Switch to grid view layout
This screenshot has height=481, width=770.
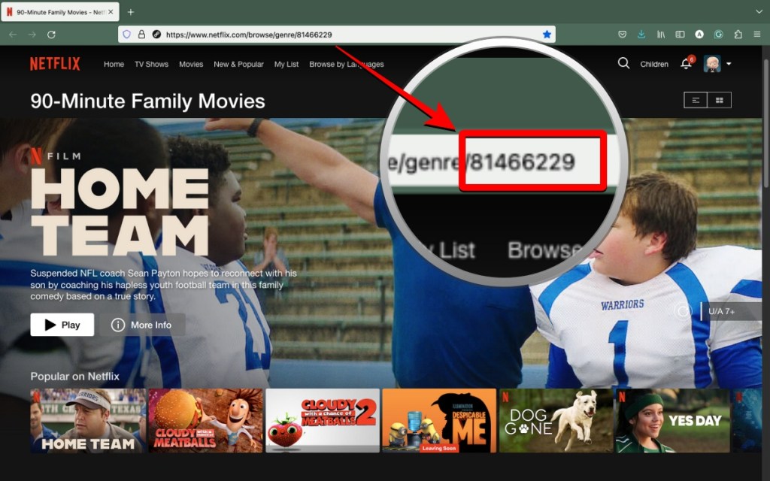tap(720, 99)
